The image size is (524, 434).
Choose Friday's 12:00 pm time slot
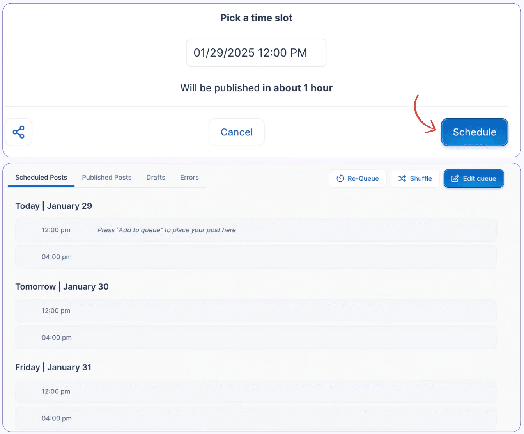coord(256,391)
